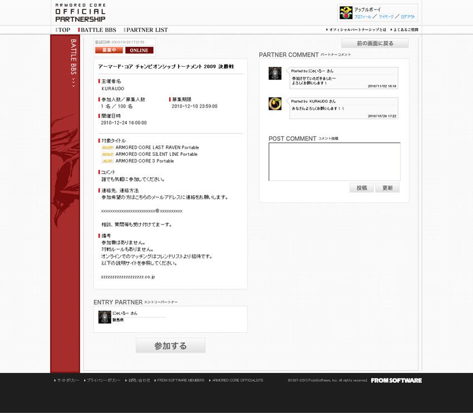Select comment timestamp 2010/10/29 17:22
Image resolution: width=473 pixels, height=413 pixels.
[x=382, y=116]
